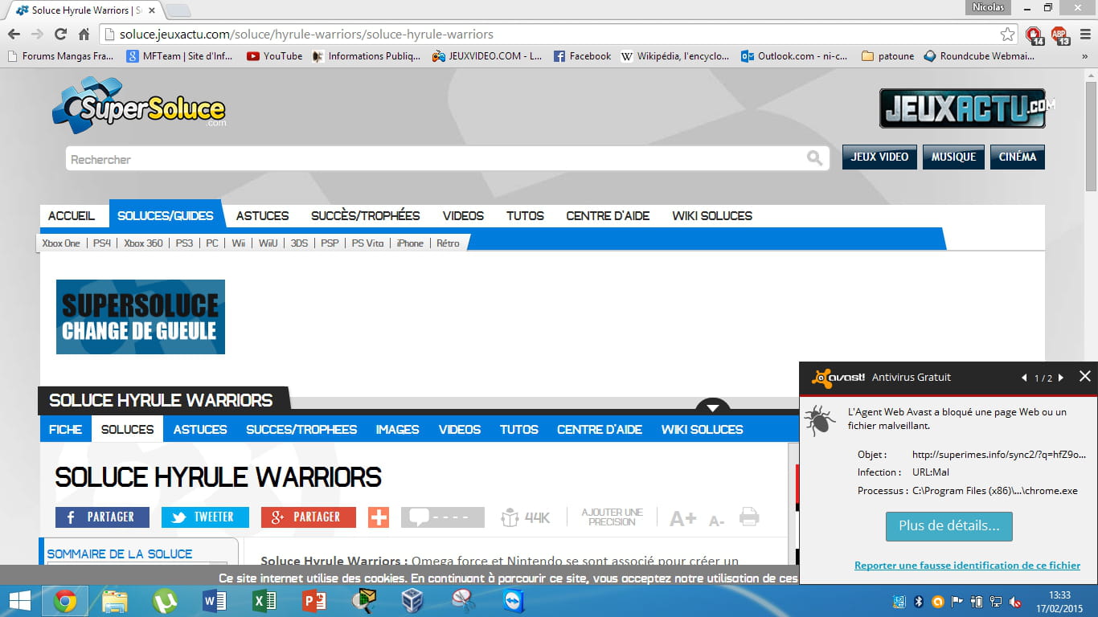Reload the page with the refresh icon
This screenshot has height=617, width=1098.
click(60, 35)
